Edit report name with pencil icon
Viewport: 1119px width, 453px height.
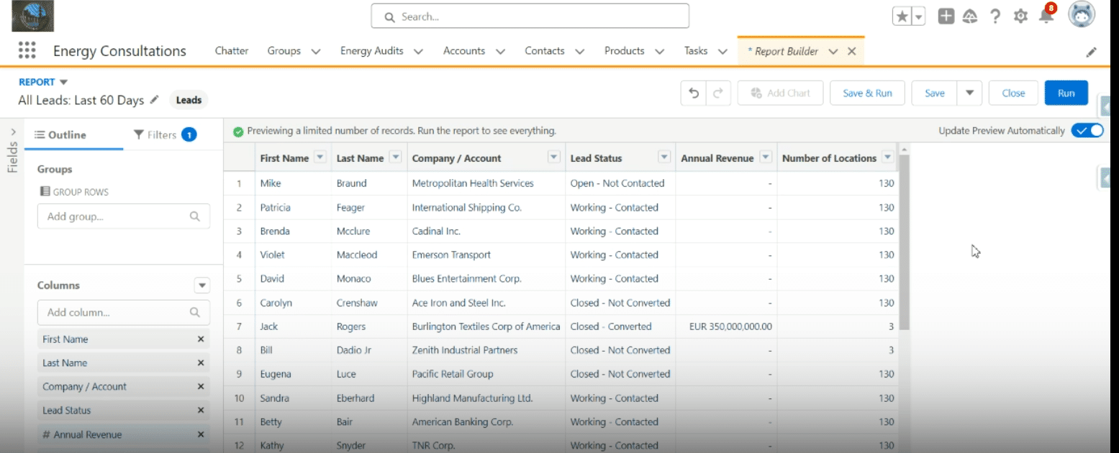pyautogui.click(x=154, y=101)
